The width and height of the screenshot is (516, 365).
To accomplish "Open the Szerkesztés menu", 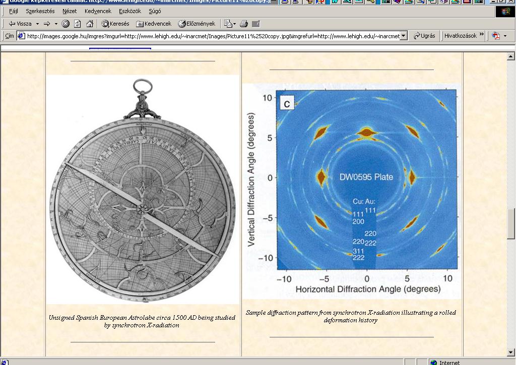I will coord(40,11).
